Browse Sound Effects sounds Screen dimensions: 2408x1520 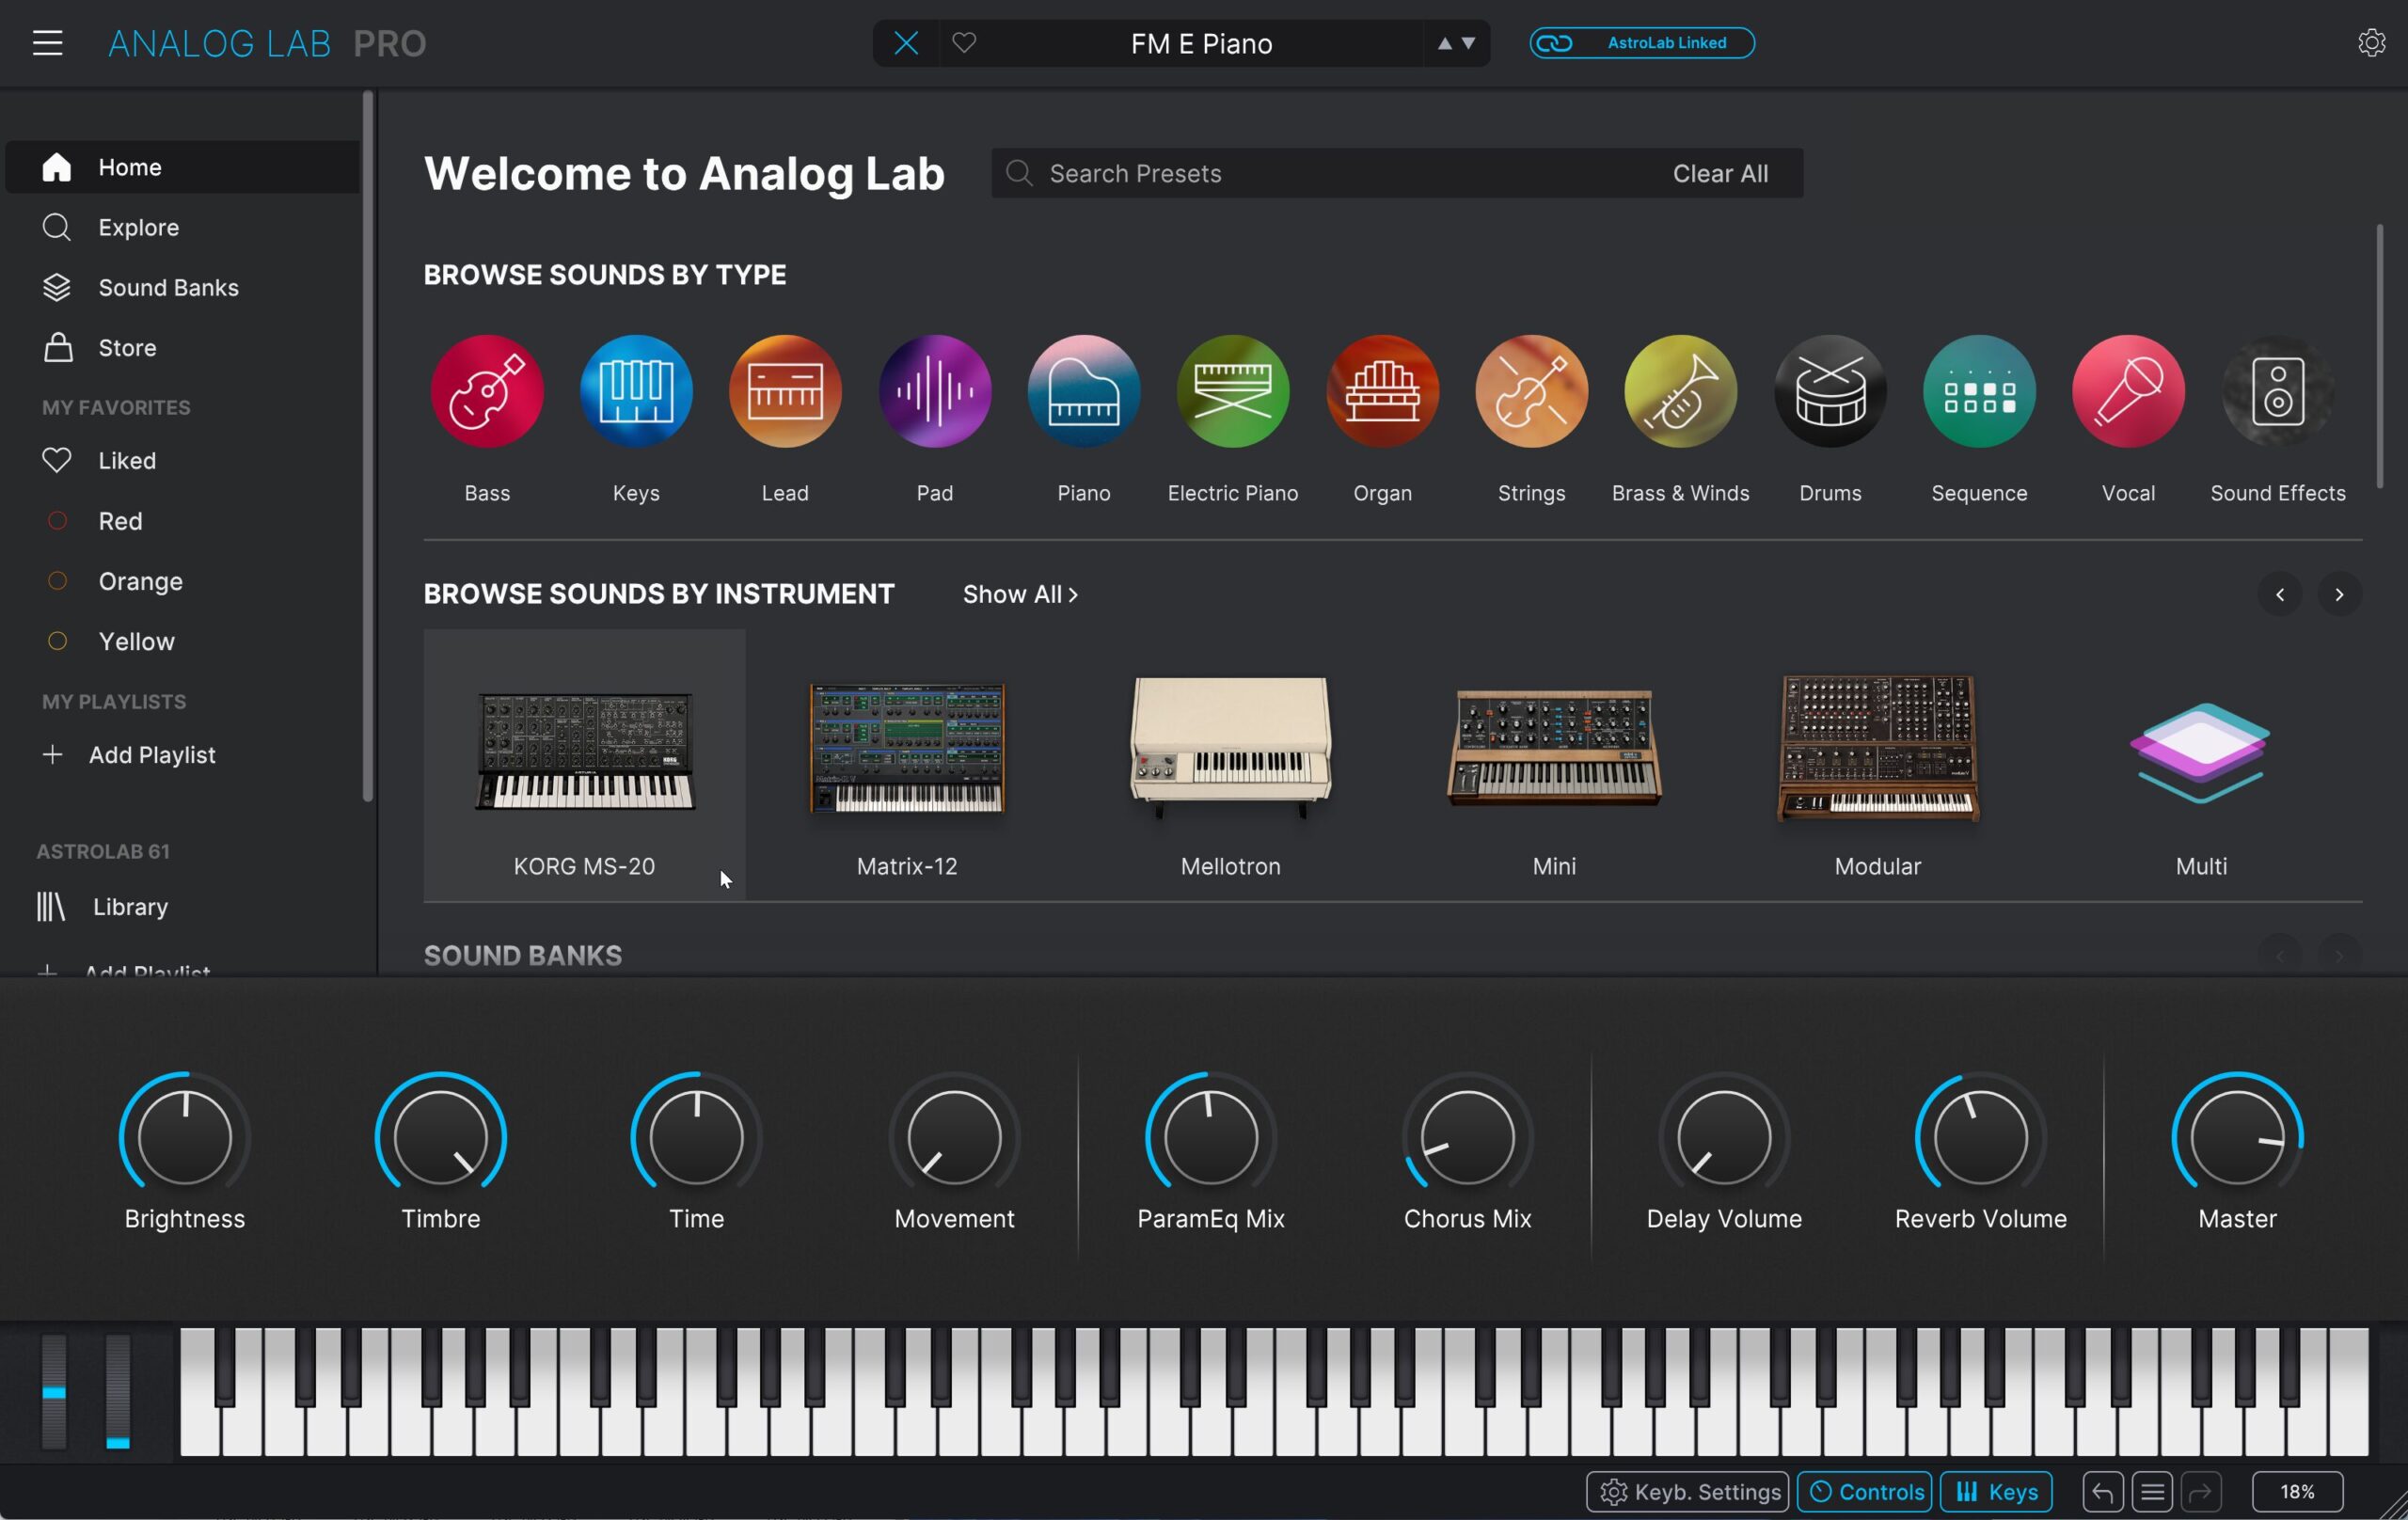click(x=2278, y=391)
